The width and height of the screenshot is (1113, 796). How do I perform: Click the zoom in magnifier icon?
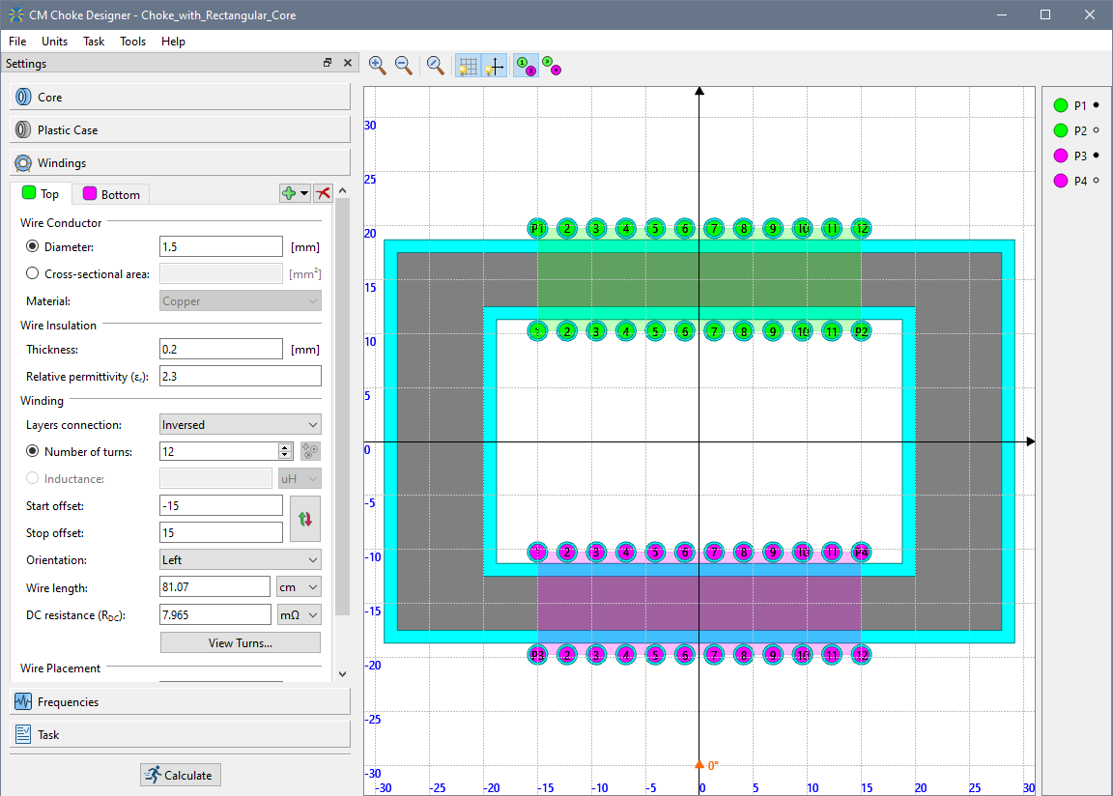[378, 66]
